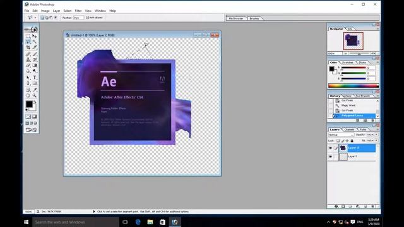Open the Image menu
Viewport: 404px width, 227px height.
(x=45, y=11)
